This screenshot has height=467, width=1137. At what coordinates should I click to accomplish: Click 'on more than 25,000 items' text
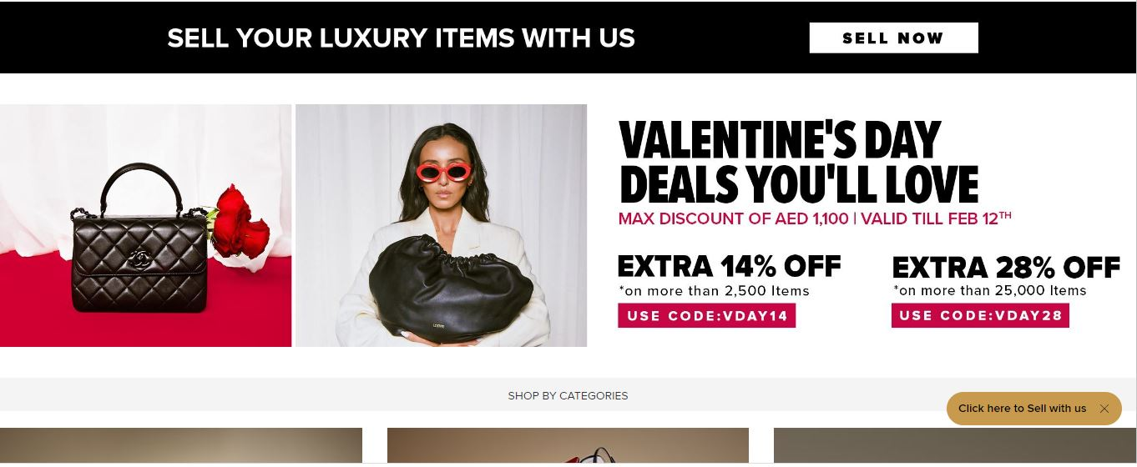click(x=990, y=291)
